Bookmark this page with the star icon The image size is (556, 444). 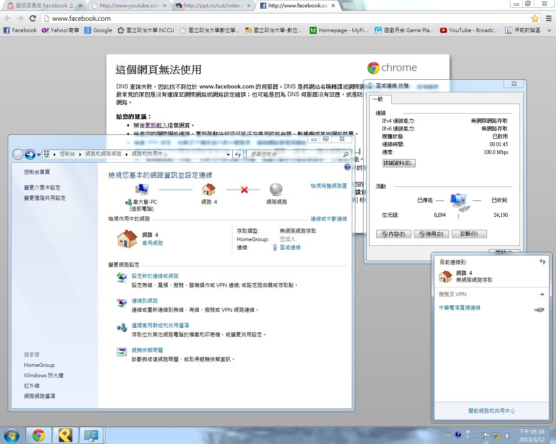535,19
